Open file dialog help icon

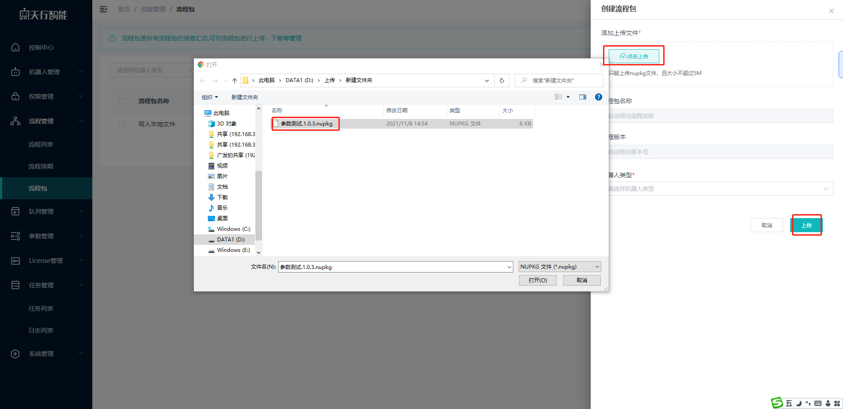click(x=599, y=97)
